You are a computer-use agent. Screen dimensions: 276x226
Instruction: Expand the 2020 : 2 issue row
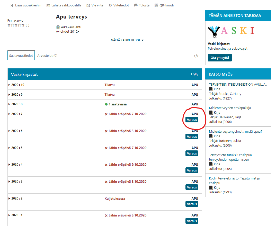pyautogui.click(x=10, y=198)
